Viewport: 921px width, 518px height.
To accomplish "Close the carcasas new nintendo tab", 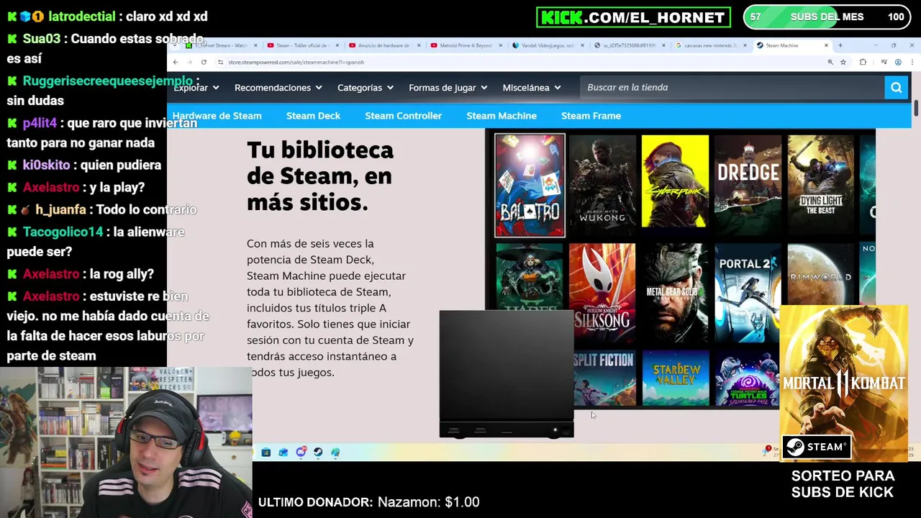I will pos(744,45).
